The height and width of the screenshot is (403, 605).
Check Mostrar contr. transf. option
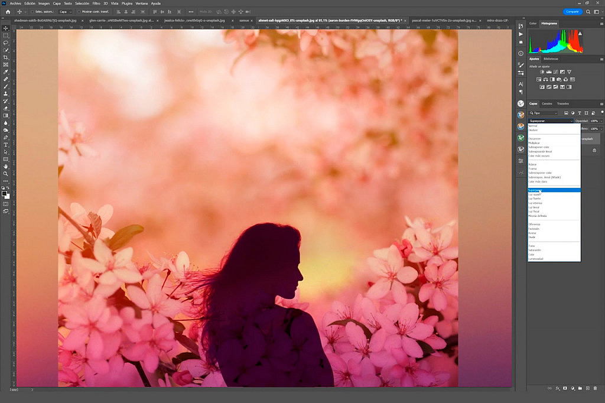pos(79,12)
